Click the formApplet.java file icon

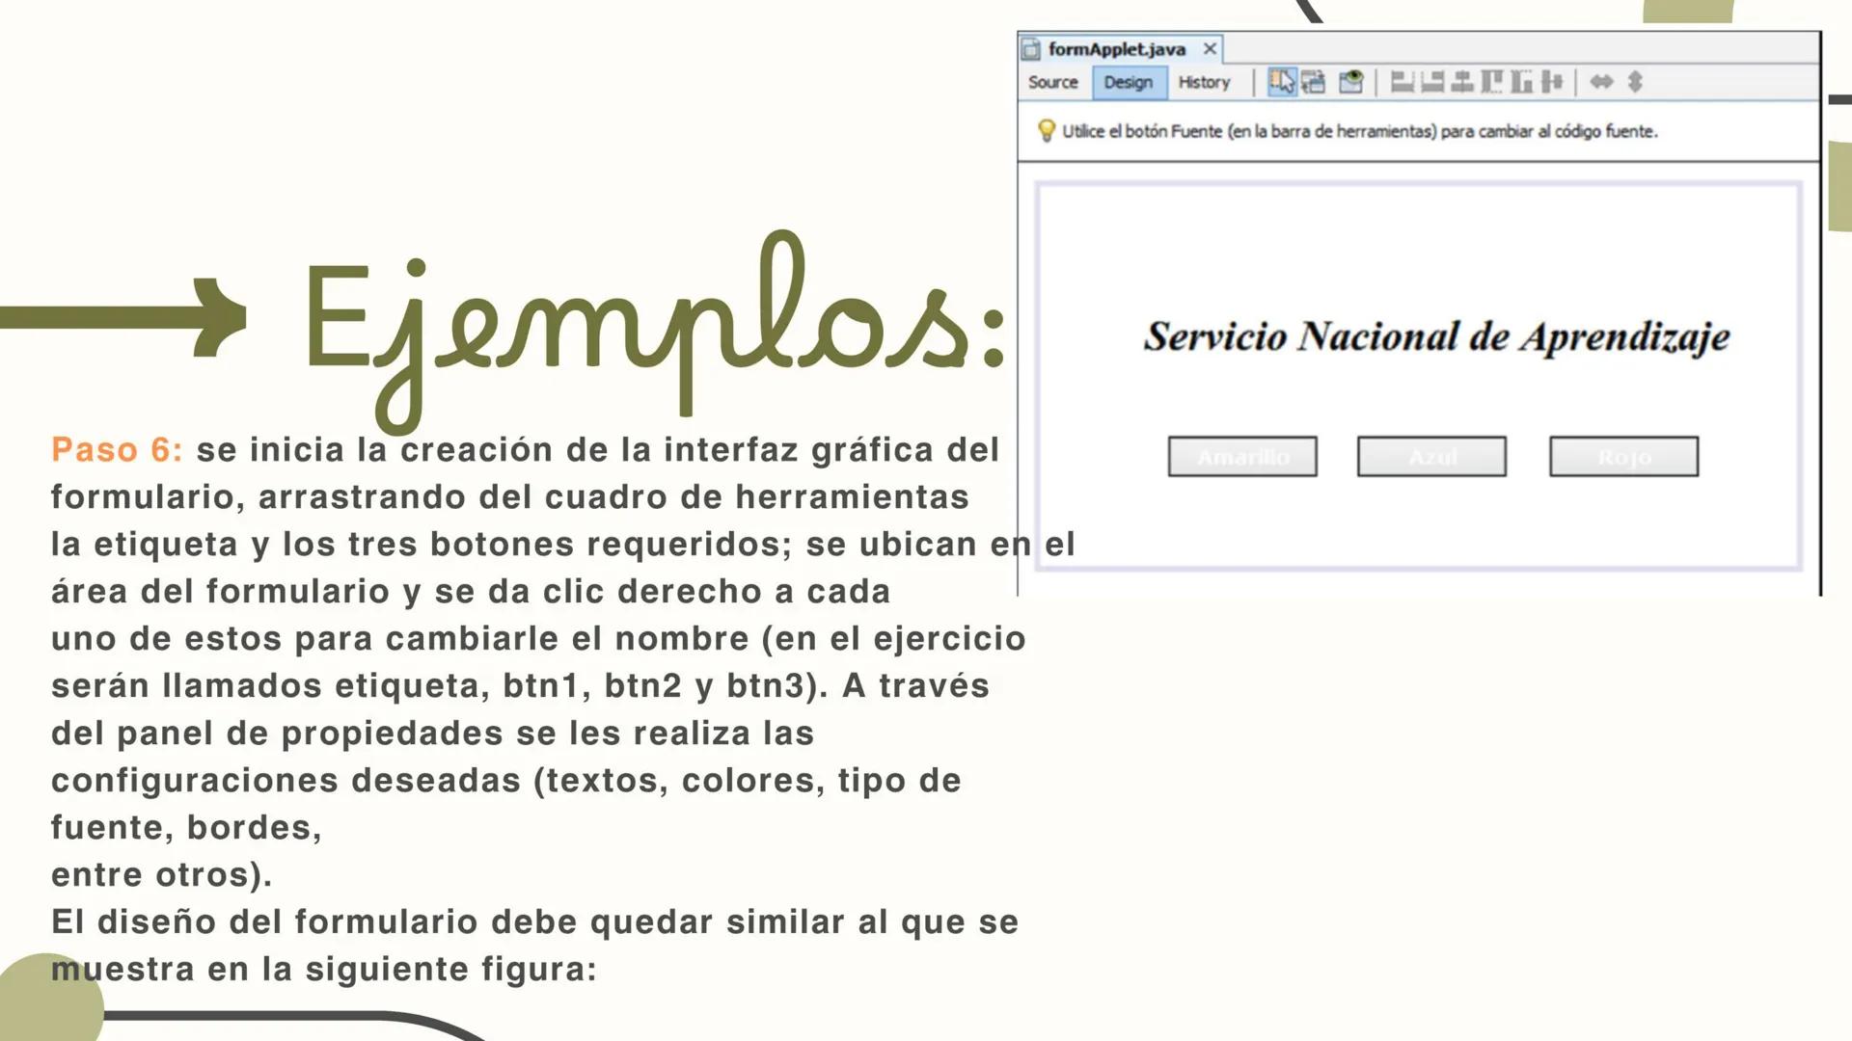pyautogui.click(x=1033, y=47)
